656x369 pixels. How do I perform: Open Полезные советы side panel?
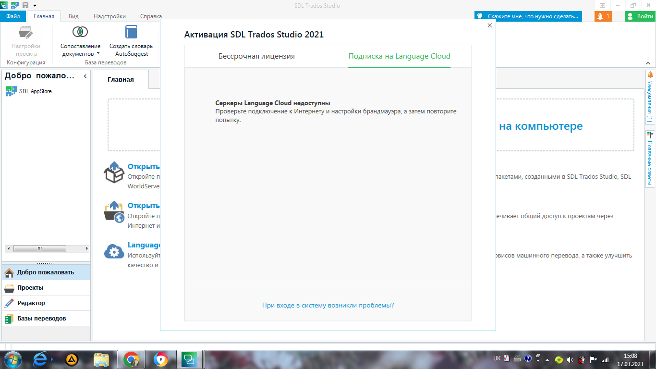[x=650, y=159]
